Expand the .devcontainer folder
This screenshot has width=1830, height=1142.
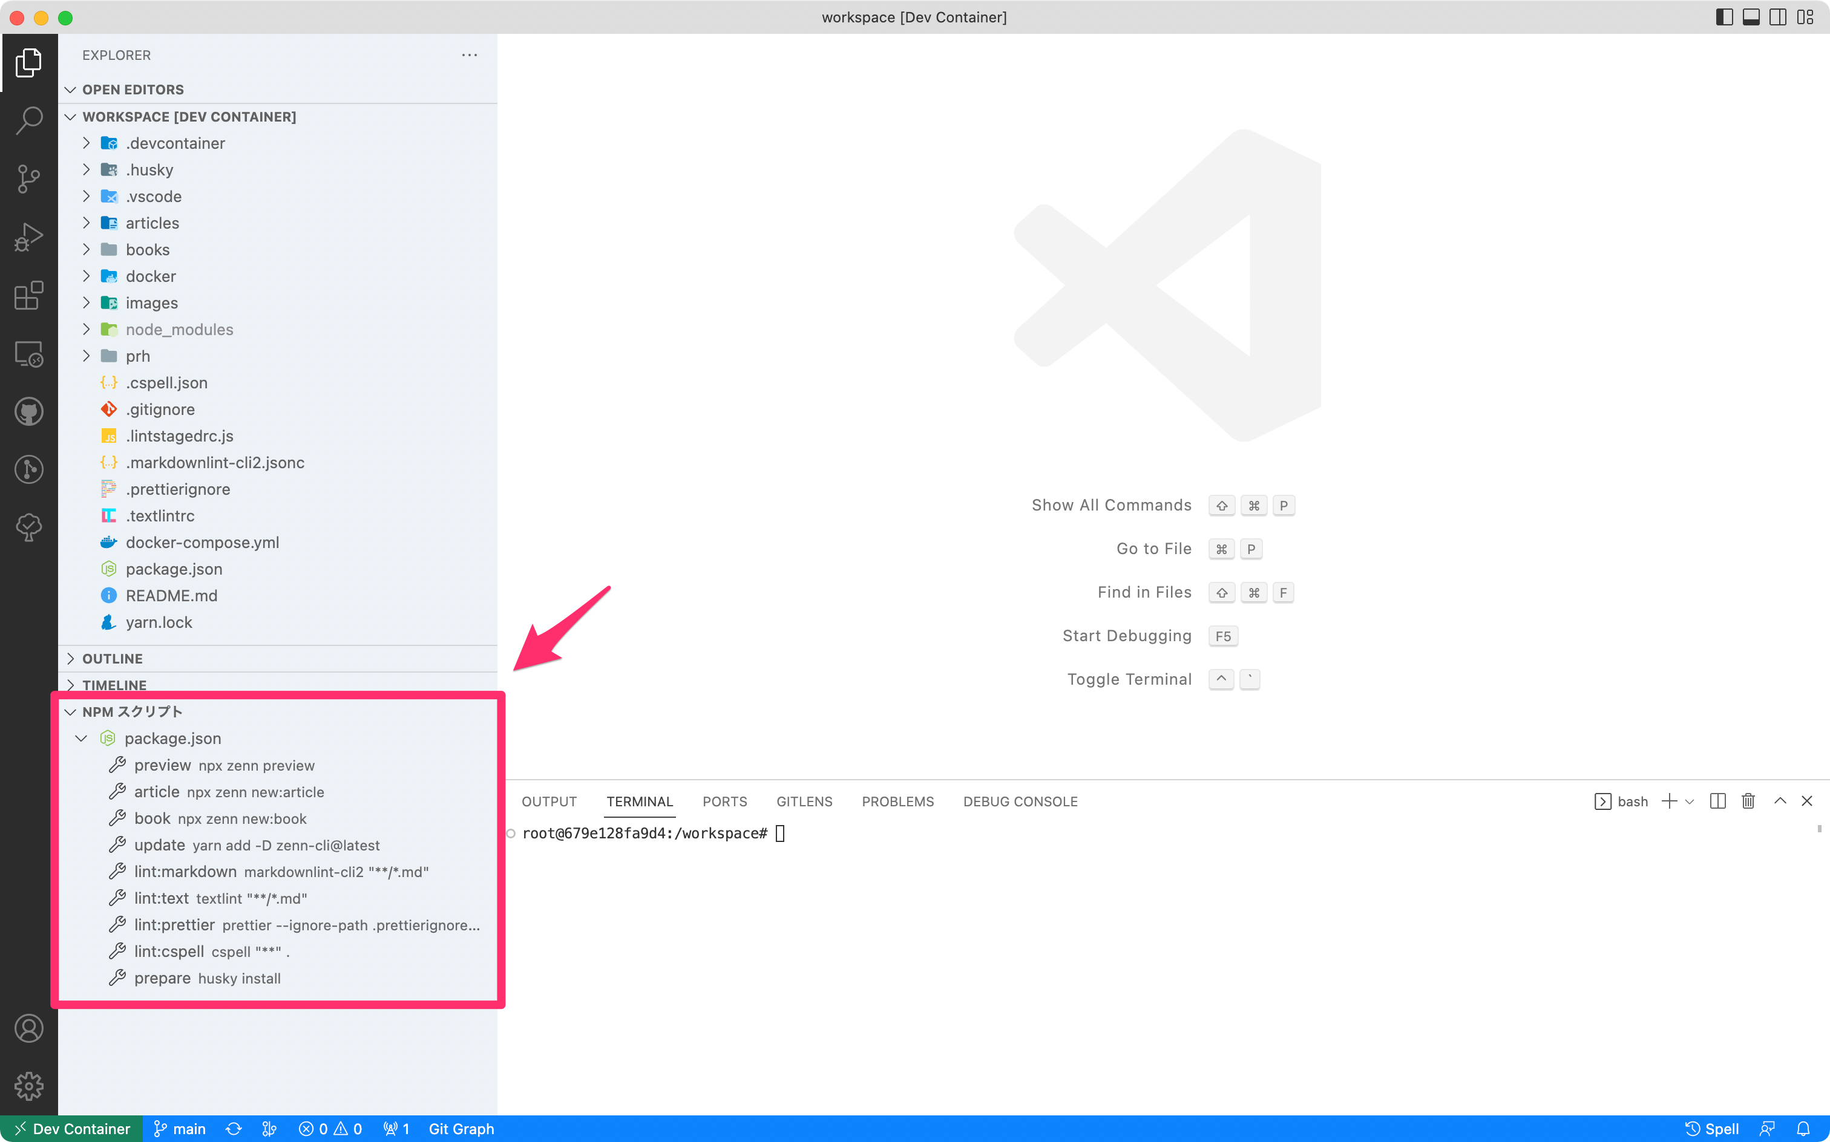[277, 143]
